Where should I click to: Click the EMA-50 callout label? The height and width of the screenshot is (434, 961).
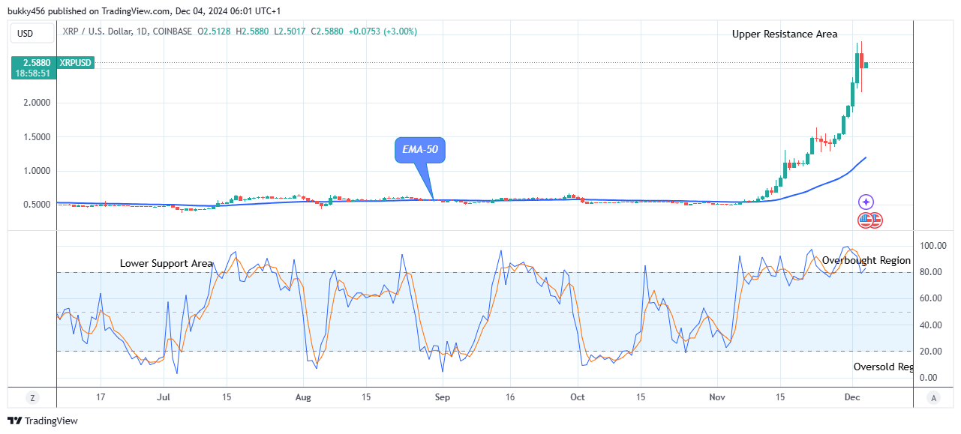[x=421, y=150]
